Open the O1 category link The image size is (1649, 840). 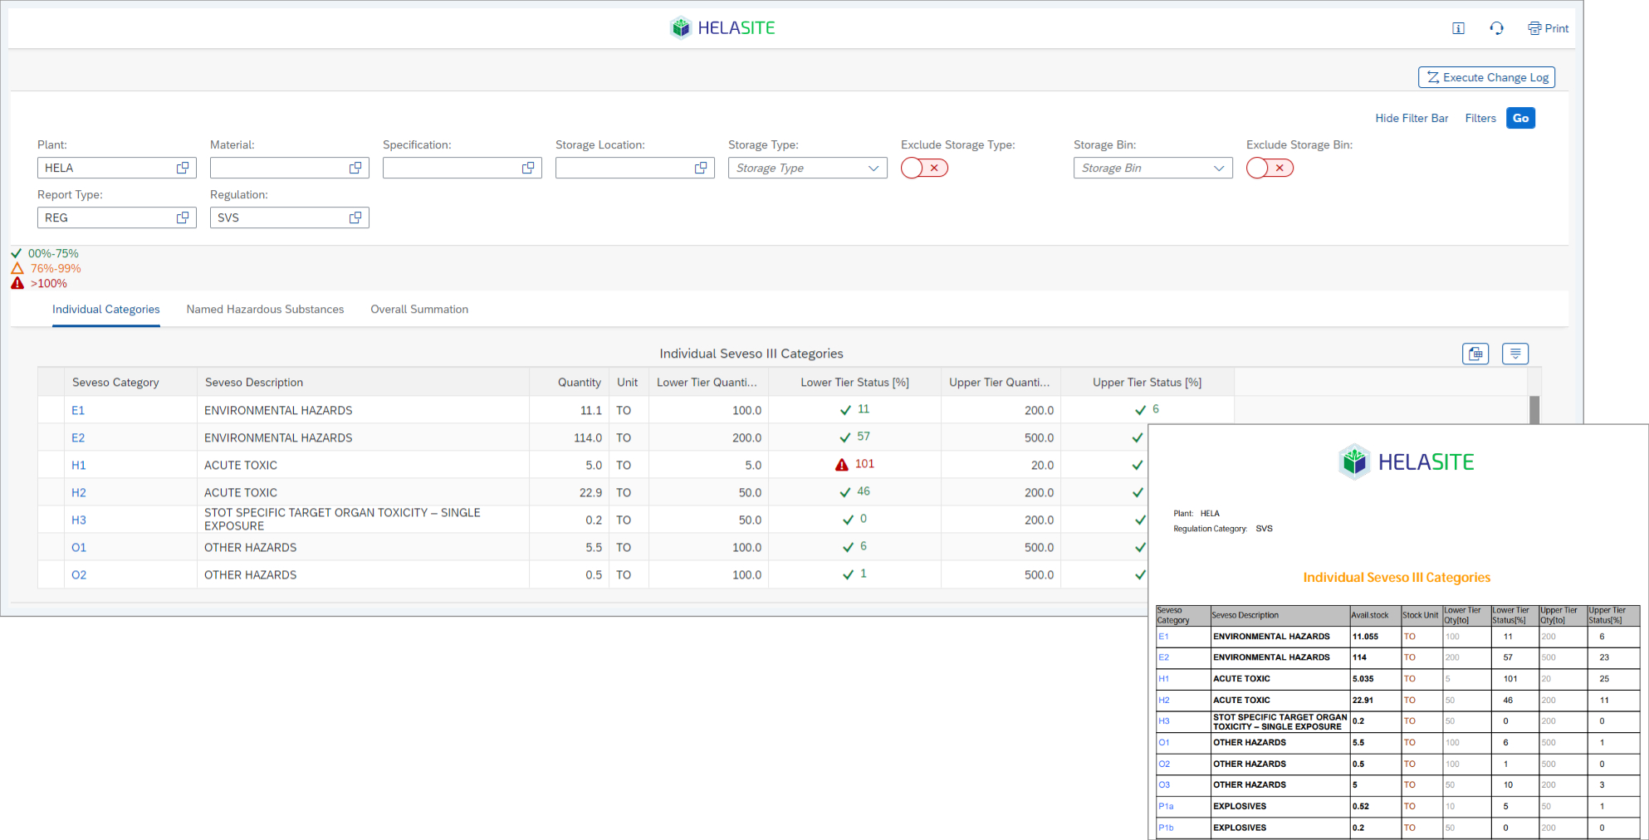point(78,547)
